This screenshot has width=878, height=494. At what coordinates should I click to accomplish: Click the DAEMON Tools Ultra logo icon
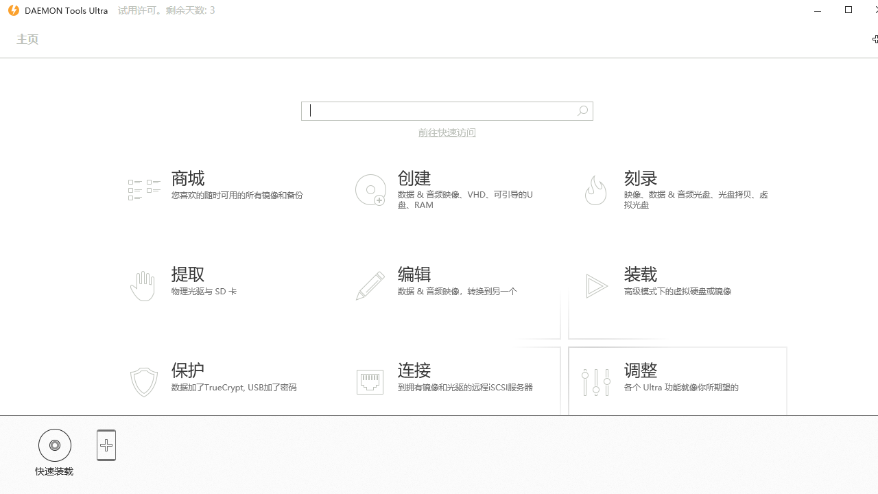14,10
